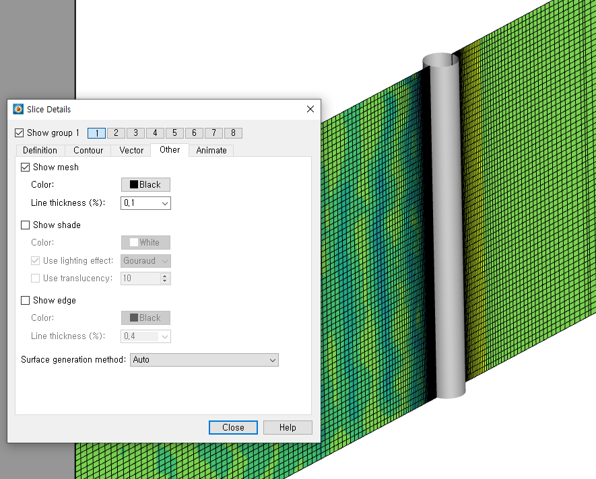Click the translucency spinner arrows
Screen dimensions: 596x479
click(x=164, y=279)
